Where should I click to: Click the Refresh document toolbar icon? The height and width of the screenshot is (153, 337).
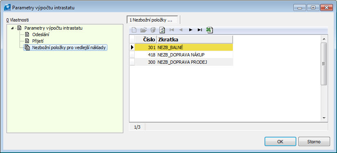[x=162, y=30]
